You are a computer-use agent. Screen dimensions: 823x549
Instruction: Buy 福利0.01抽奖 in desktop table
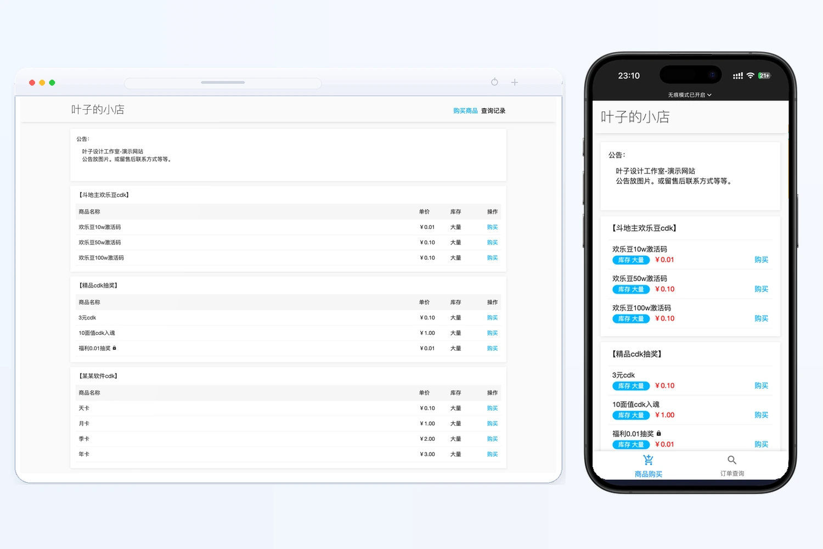click(x=492, y=349)
